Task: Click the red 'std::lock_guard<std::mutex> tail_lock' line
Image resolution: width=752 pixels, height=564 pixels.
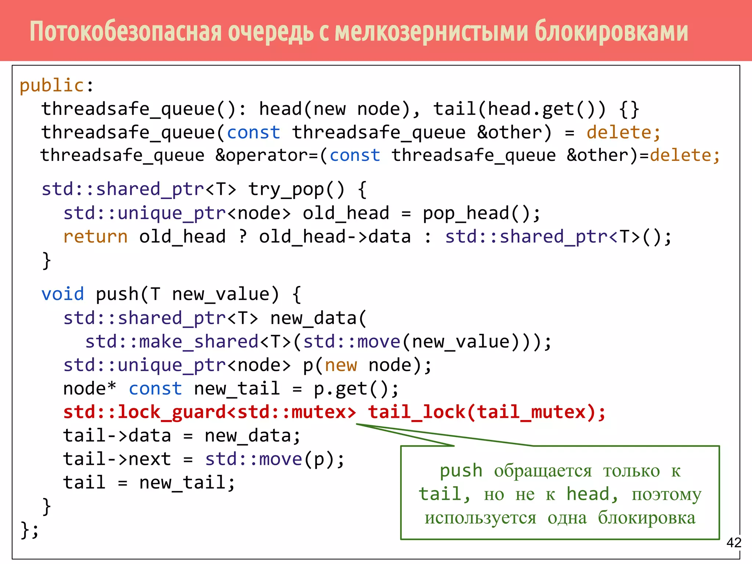Action: tap(335, 412)
